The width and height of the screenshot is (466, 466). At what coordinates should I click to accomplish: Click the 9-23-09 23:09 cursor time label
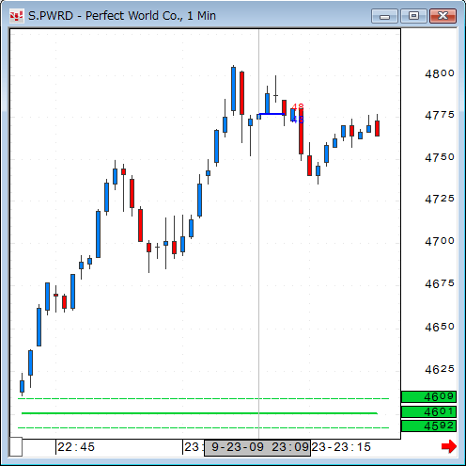[x=257, y=447]
